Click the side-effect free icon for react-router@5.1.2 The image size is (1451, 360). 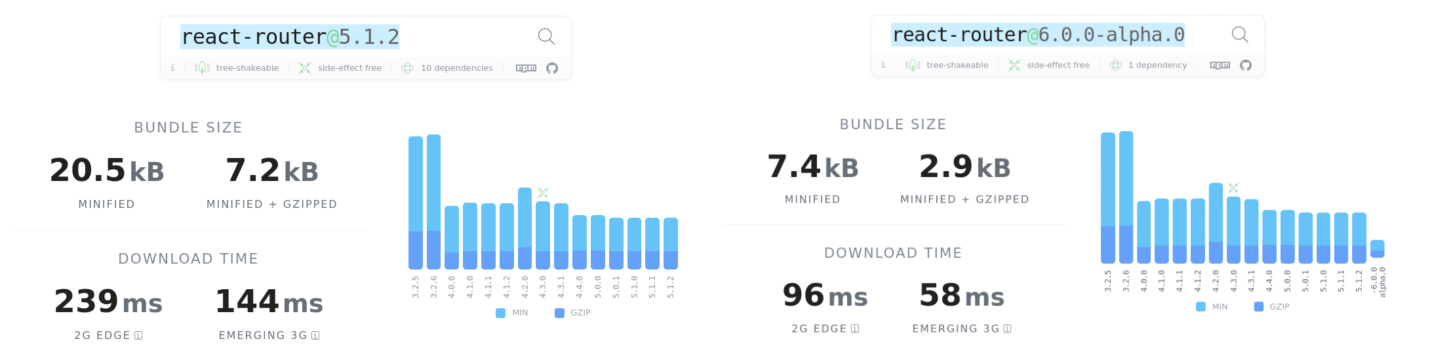(x=305, y=68)
